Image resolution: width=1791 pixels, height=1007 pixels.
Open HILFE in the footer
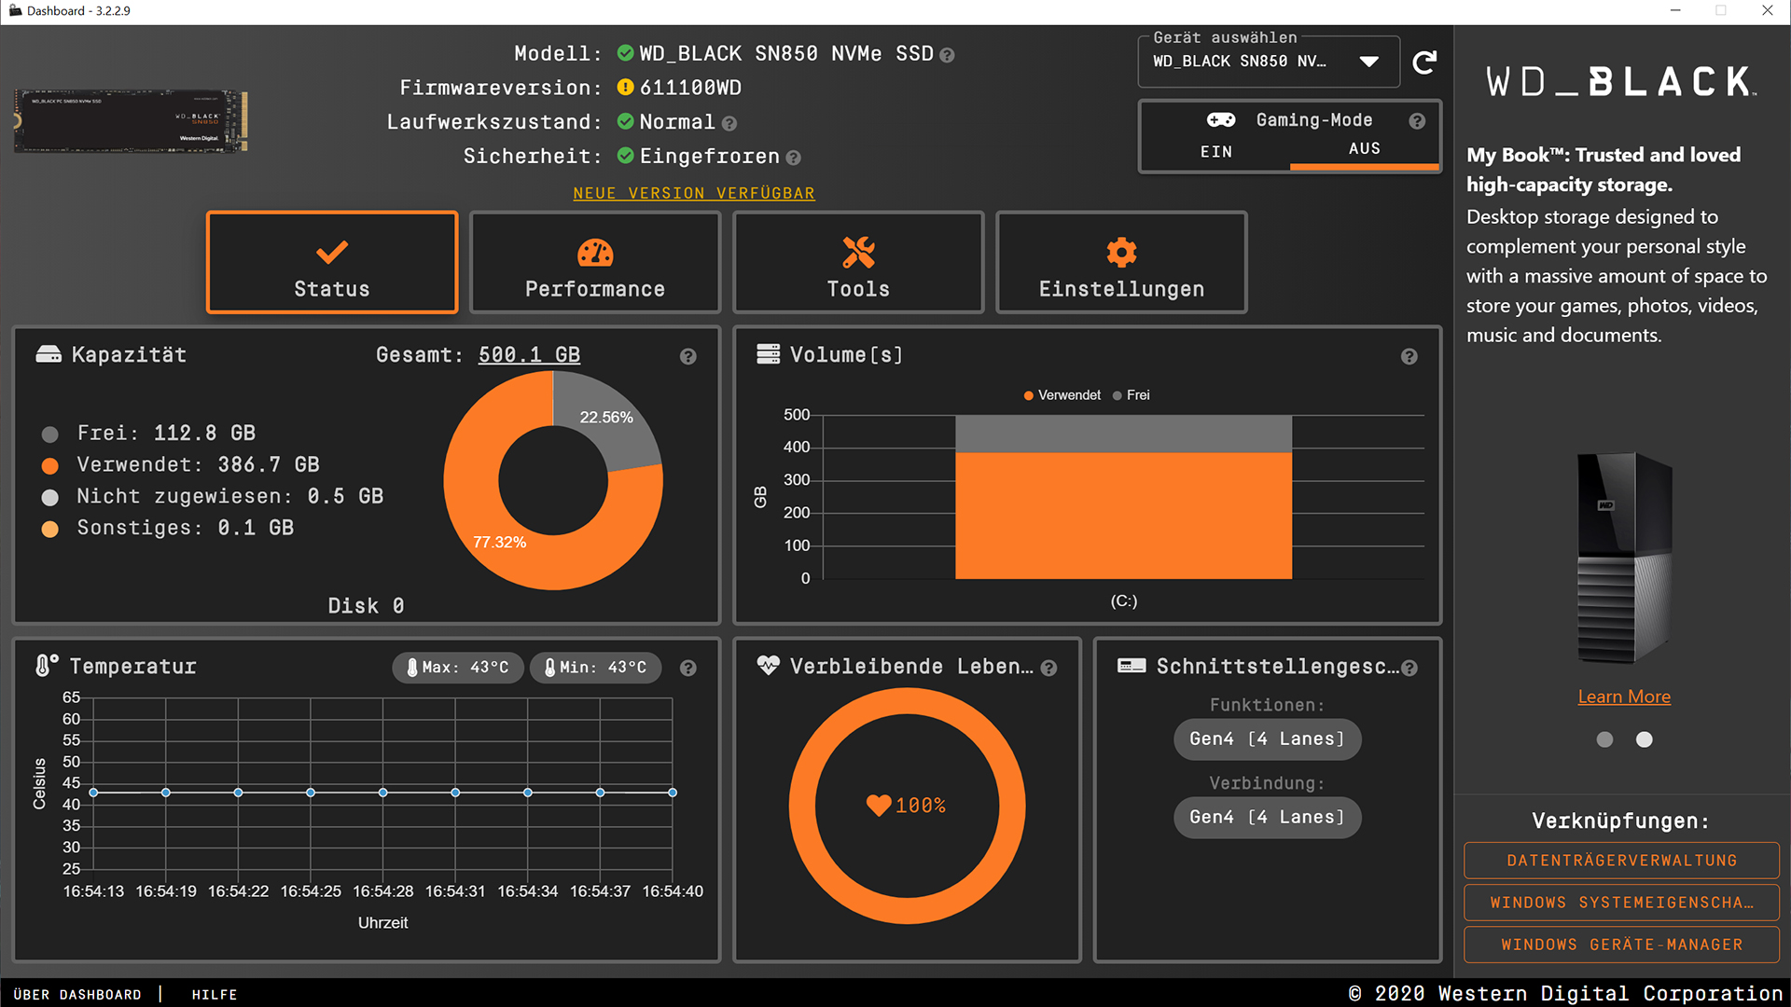[x=215, y=995]
